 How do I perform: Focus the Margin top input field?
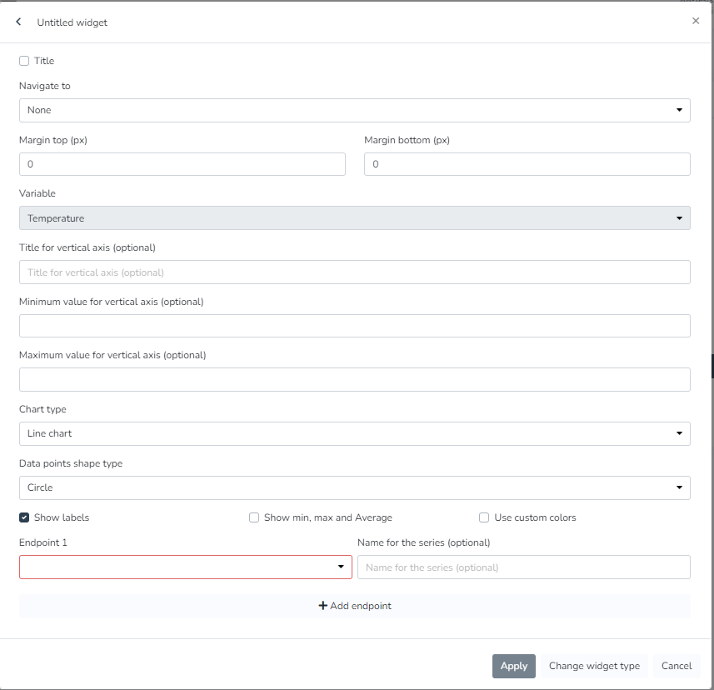pos(182,164)
